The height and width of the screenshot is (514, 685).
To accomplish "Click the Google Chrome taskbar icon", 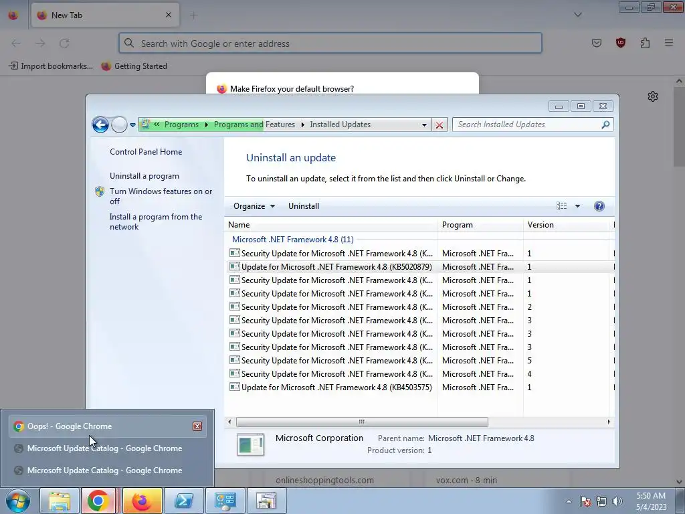I will 98,501.
